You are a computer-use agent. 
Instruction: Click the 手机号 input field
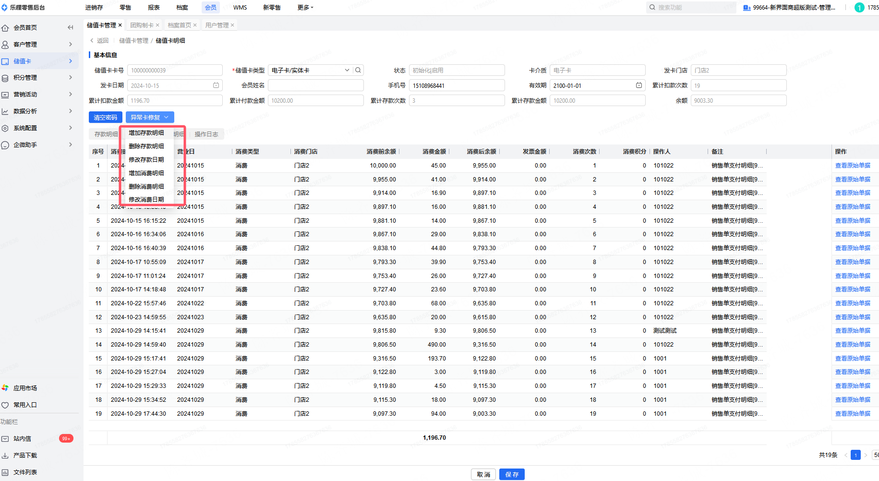coord(457,85)
